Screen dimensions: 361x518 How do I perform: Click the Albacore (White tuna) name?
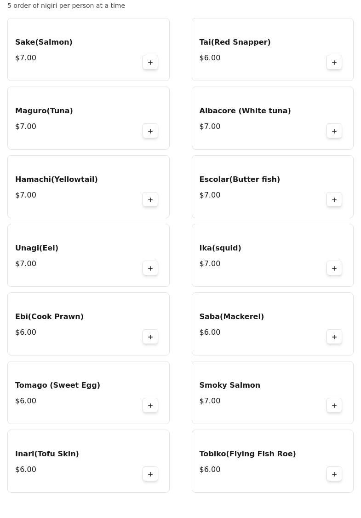click(245, 111)
